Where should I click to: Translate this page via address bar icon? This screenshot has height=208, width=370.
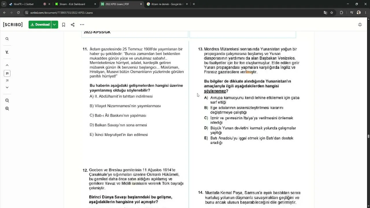tap(325, 13)
